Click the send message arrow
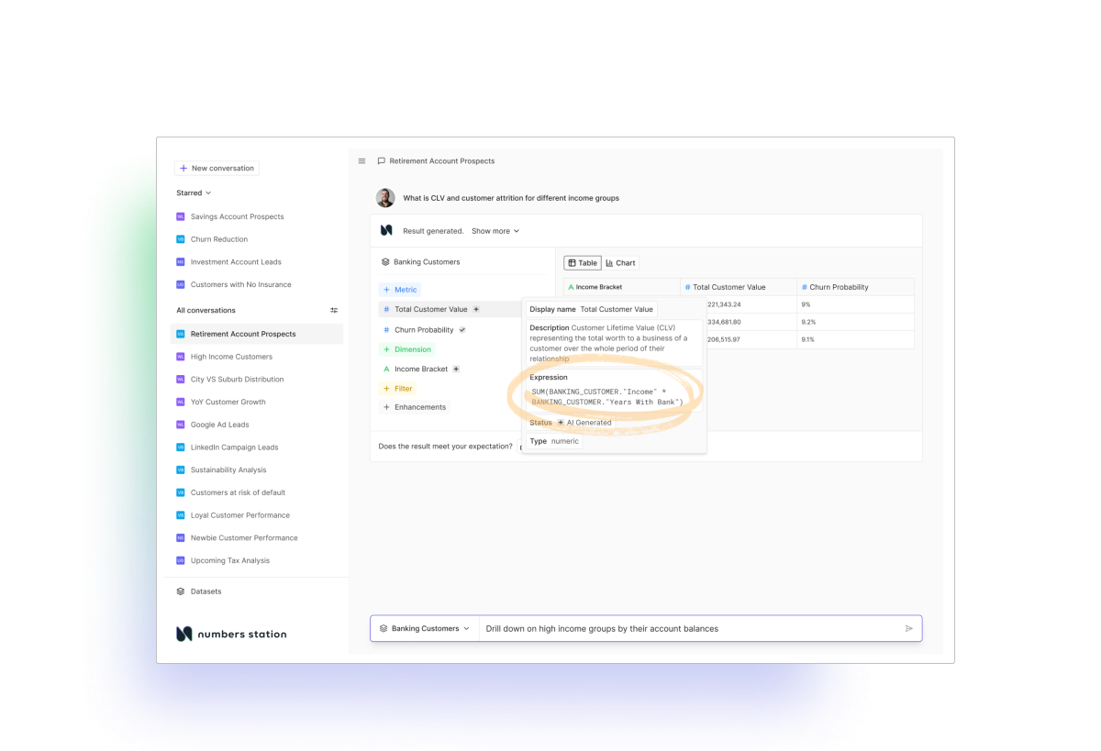This screenshot has height=751, width=1101. coord(908,629)
